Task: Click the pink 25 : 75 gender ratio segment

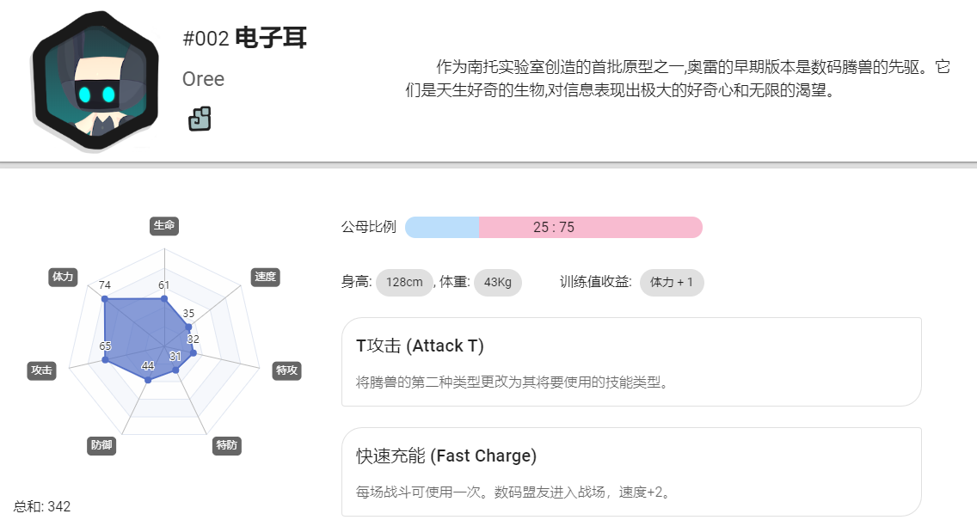Action: point(591,227)
